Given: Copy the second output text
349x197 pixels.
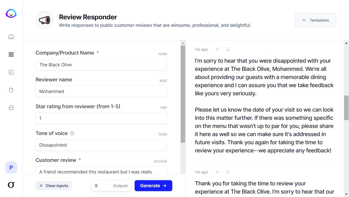Looking at the screenshot, I should (x=227, y=172).
